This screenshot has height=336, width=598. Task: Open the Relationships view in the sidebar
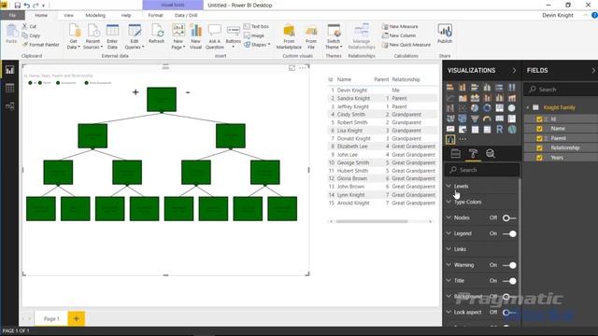[x=9, y=106]
